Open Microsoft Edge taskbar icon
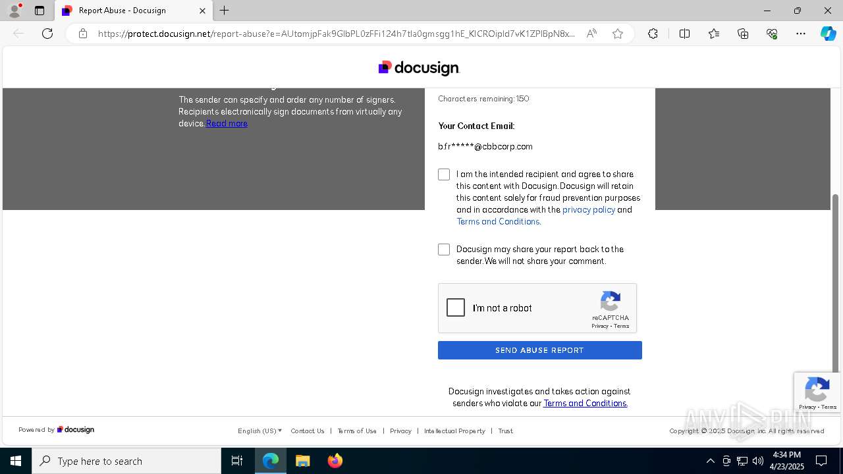The height and width of the screenshot is (474, 843). coord(271,461)
